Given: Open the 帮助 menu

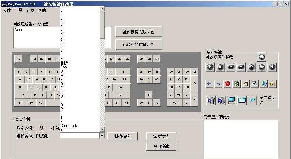Looking at the screenshot, I should (42, 11).
